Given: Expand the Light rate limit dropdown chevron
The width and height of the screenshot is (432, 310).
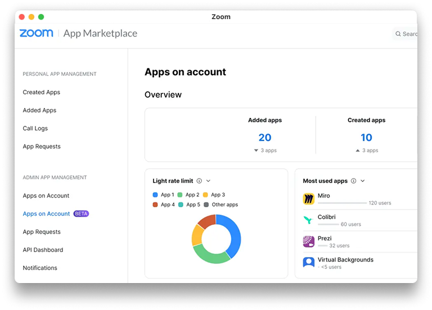Looking at the screenshot, I should 208,181.
